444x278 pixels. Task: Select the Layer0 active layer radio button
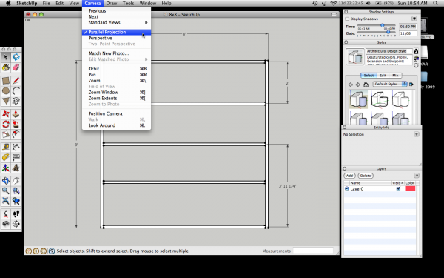tap(346, 188)
